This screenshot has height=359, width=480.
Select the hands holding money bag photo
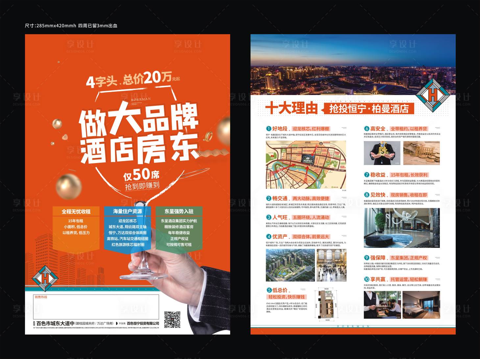(382, 153)
